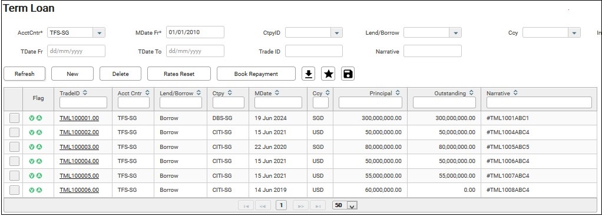602x216 pixels.
Task: Click the Trade ID input field
Action: pyautogui.click(x=314, y=51)
